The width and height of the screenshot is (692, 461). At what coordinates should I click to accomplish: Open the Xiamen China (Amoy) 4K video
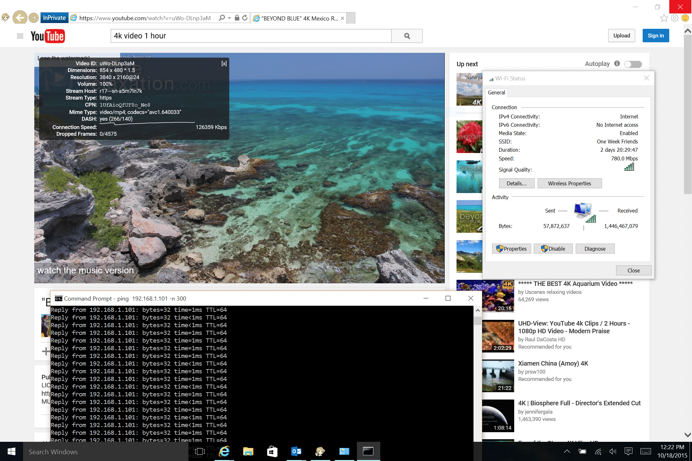(x=553, y=363)
